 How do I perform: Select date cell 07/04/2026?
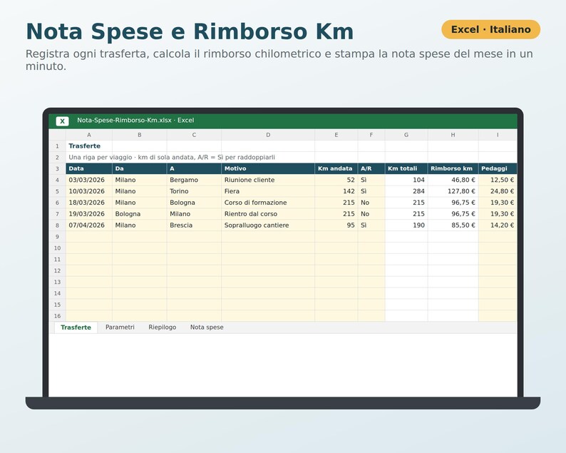point(89,225)
